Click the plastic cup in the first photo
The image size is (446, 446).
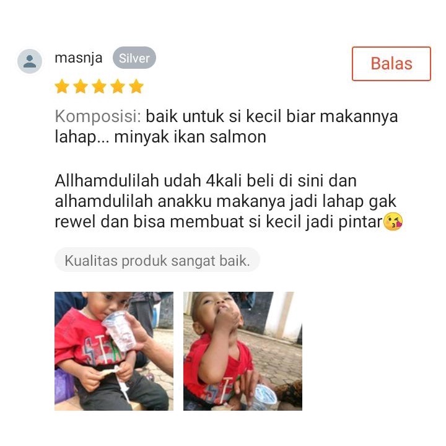[119, 330]
